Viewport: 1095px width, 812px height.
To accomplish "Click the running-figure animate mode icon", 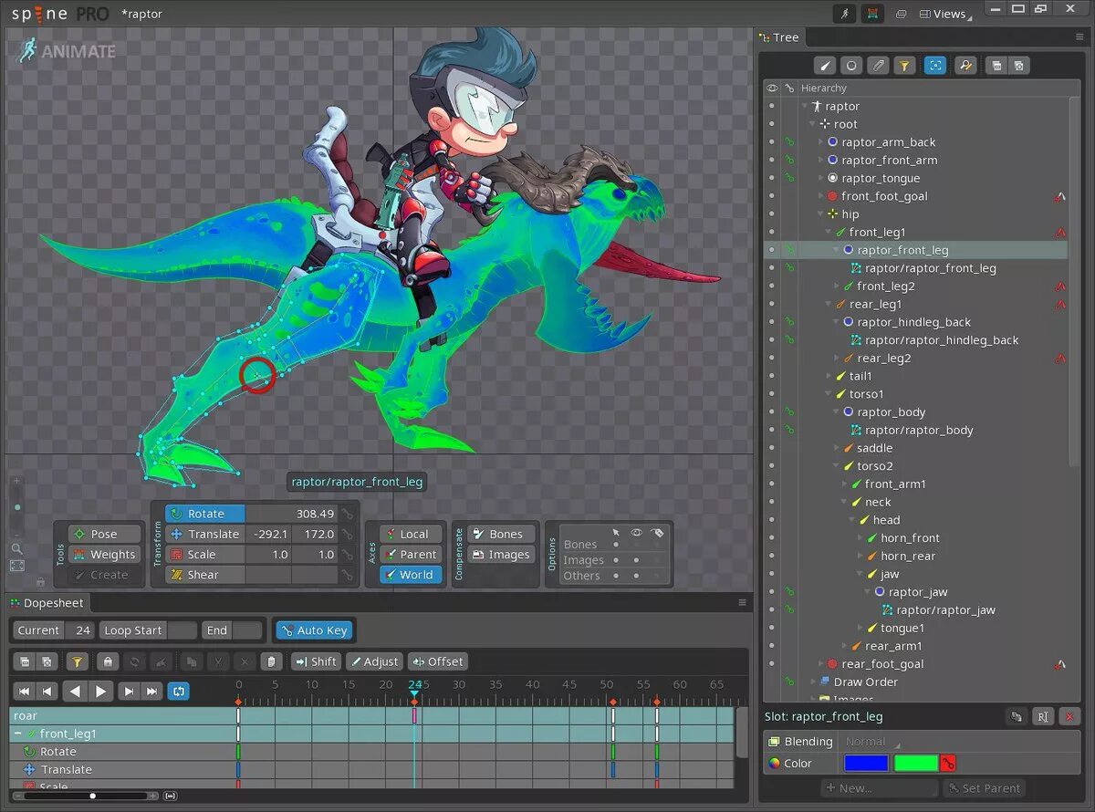I will [845, 14].
